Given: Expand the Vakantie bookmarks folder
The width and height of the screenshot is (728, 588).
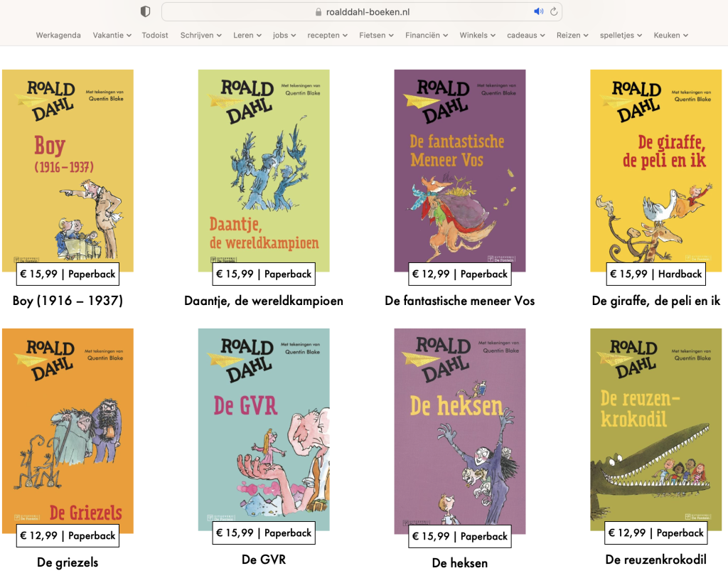Looking at the screenshot, I should 112,36.
